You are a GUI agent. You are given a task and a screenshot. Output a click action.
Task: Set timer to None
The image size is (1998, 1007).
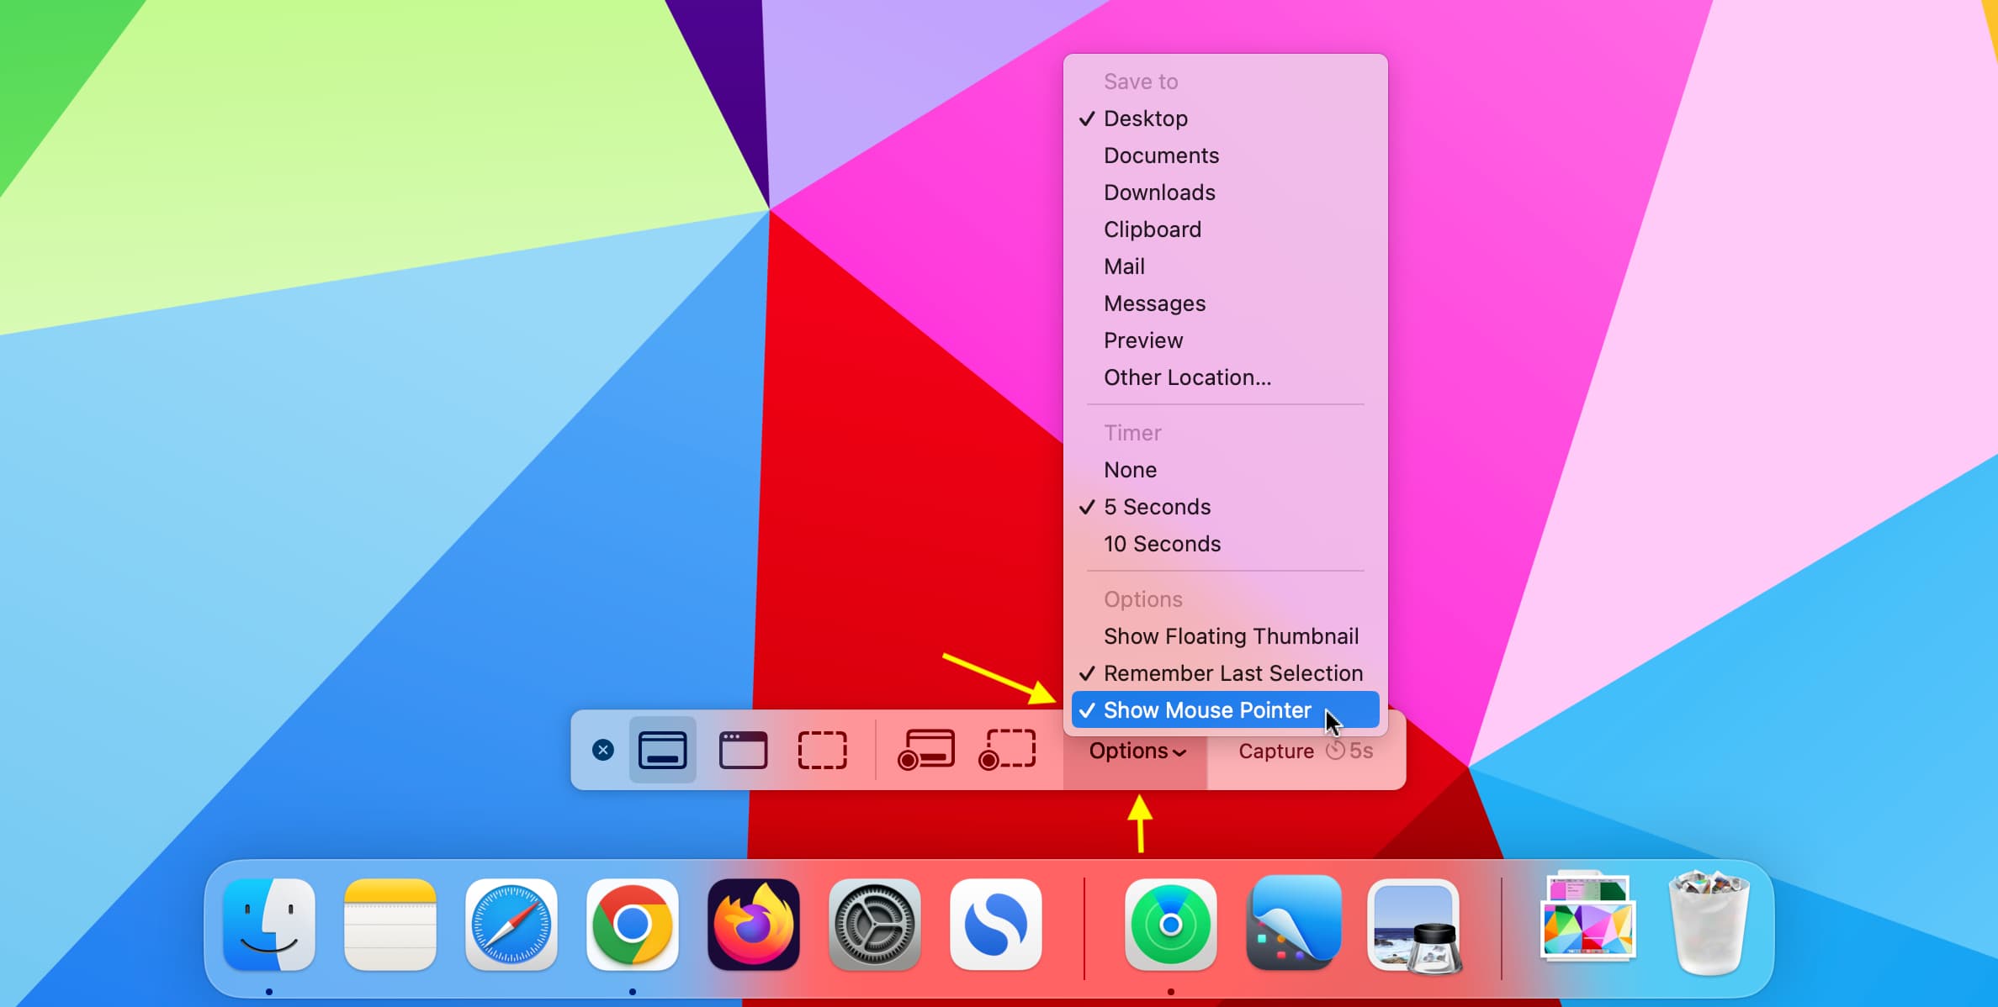click(x=1225, y=470)
